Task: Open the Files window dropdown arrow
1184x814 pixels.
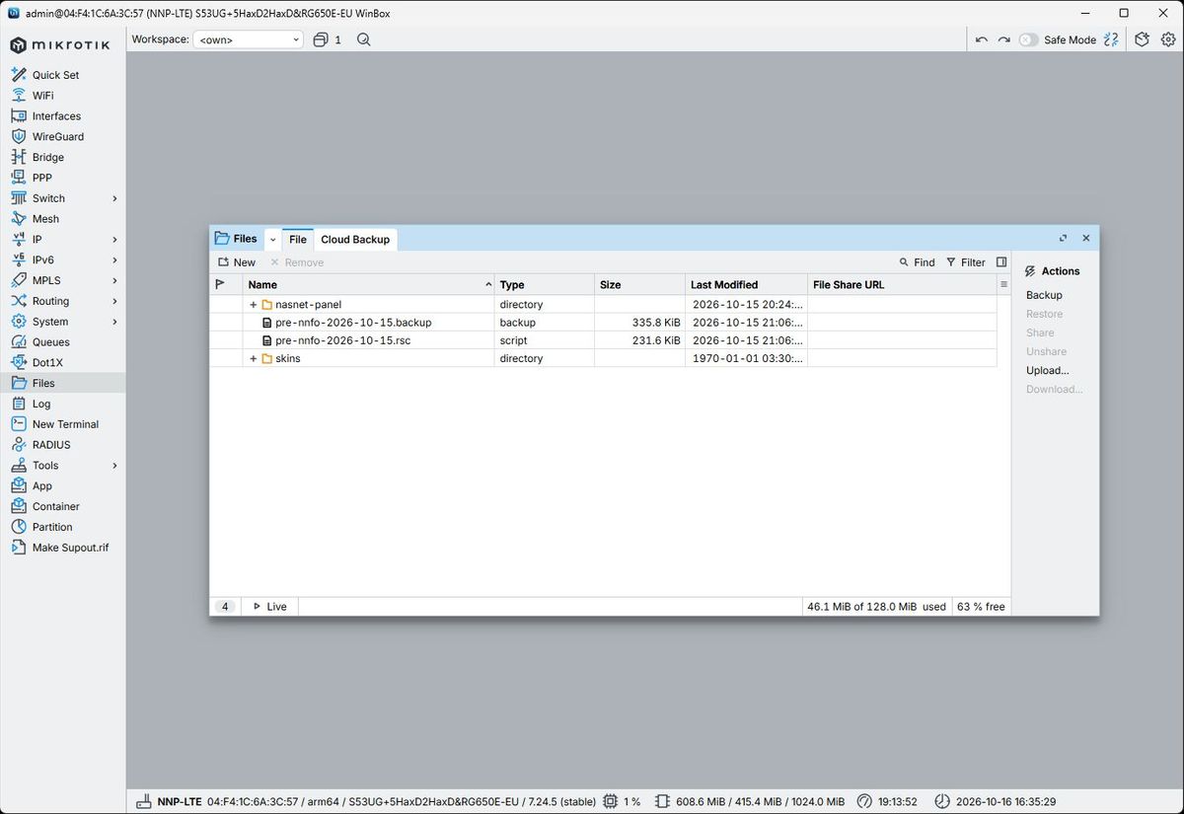Action: (273, 240)
